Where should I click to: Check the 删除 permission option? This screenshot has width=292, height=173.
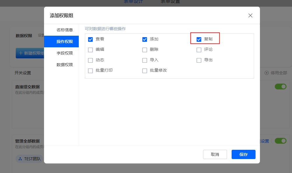pyautogui.click(x=145, y=50)
